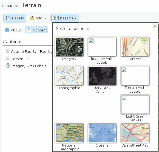
Task: Expand the Add dropdown arrow
Action: click(x=46, y=18)
